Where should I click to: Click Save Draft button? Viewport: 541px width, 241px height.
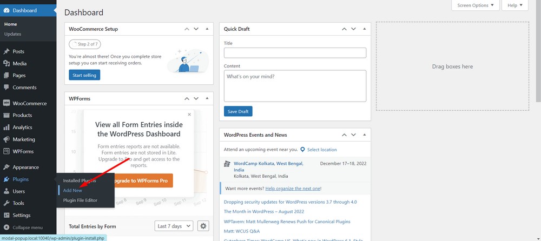(238, 111)
